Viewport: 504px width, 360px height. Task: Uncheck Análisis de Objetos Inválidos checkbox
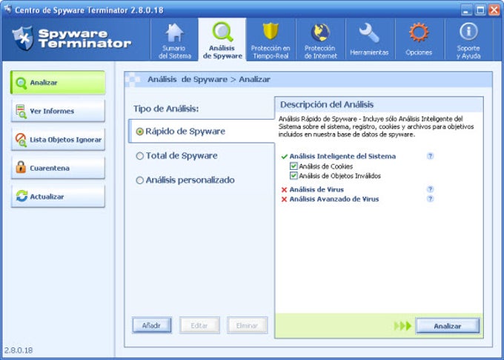coord(294,176)
